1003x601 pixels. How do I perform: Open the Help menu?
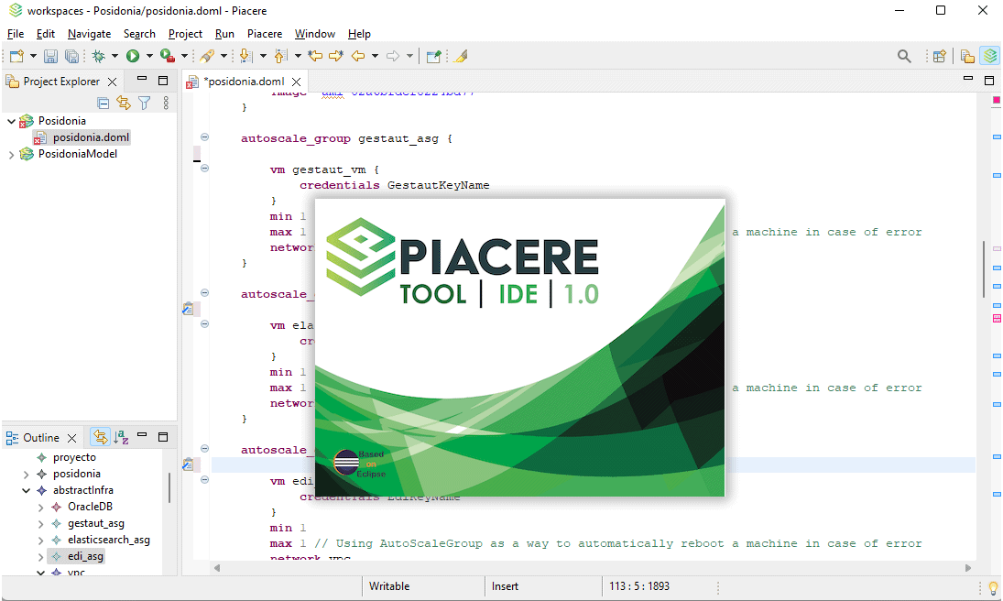[x=359, y=34]
